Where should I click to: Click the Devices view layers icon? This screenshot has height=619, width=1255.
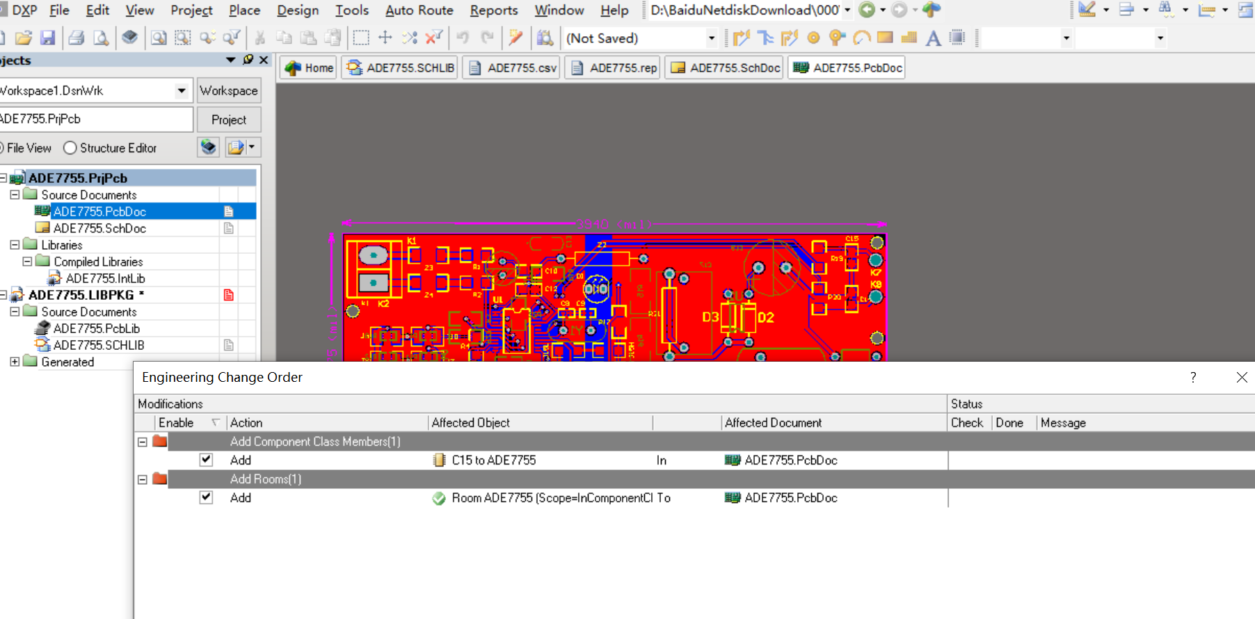[x=129, y=38]
